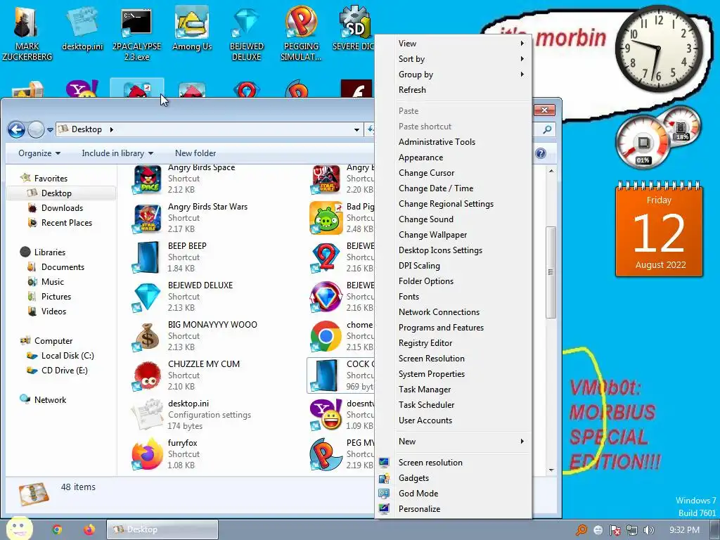Click the Desktop taskbar window button

pyautogui.click(x=162, y=529)
